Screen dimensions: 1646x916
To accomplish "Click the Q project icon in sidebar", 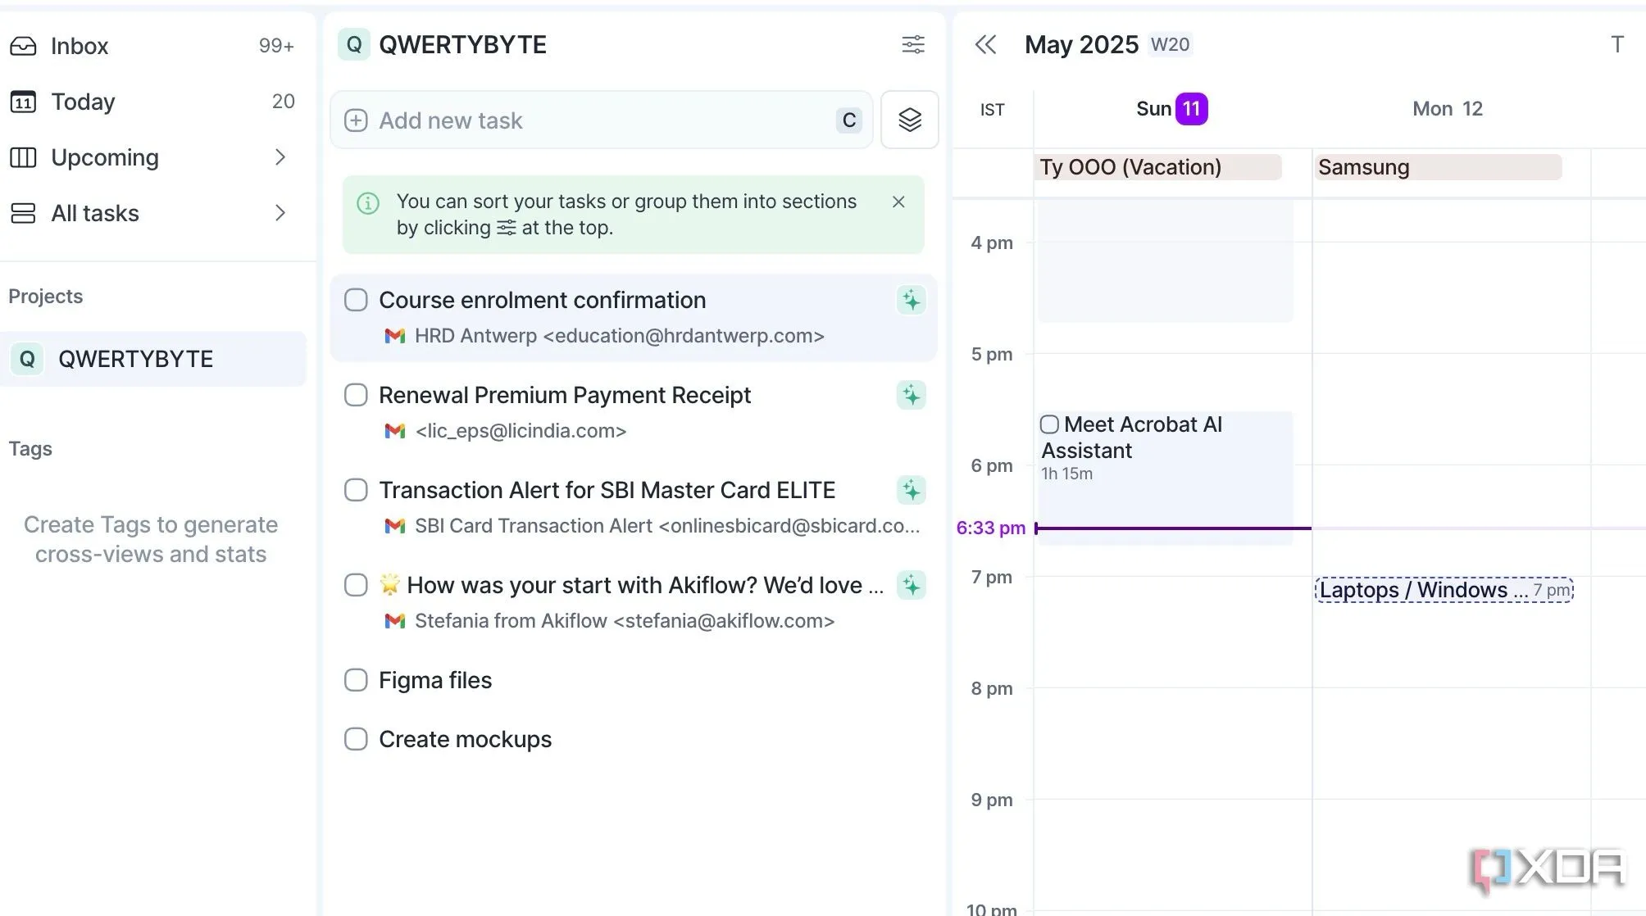I will click(x=27, y=359).
